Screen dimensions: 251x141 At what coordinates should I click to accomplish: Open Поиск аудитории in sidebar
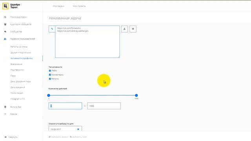tap(18, 17)
